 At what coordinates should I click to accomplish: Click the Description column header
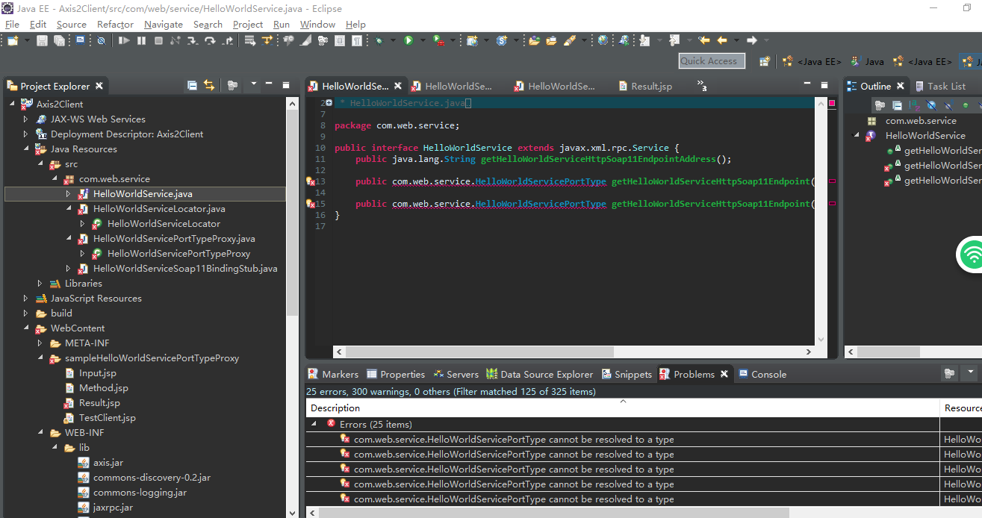623,408
